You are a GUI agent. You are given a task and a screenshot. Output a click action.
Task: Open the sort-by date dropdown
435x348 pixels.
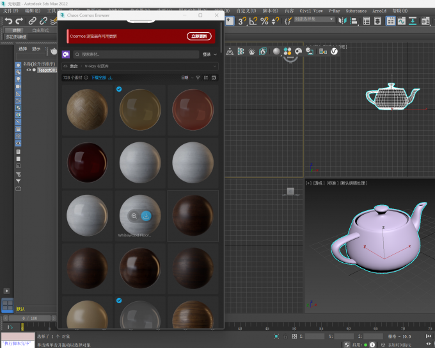point(187,78)
